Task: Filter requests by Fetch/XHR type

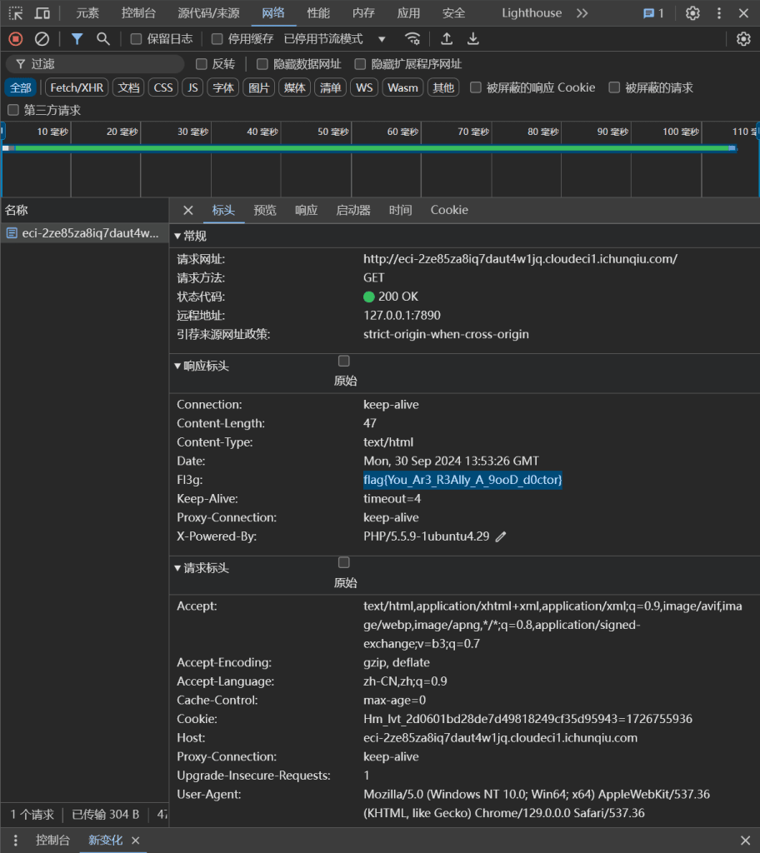Action: pos(76,87)
